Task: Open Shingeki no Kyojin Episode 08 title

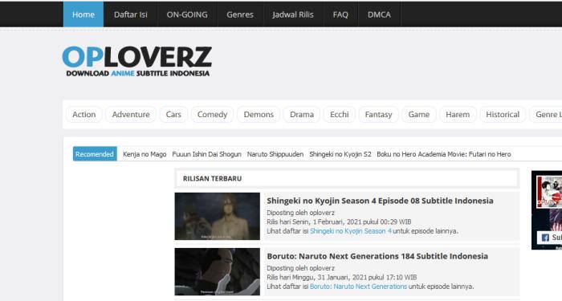Action: coord(380,201)
